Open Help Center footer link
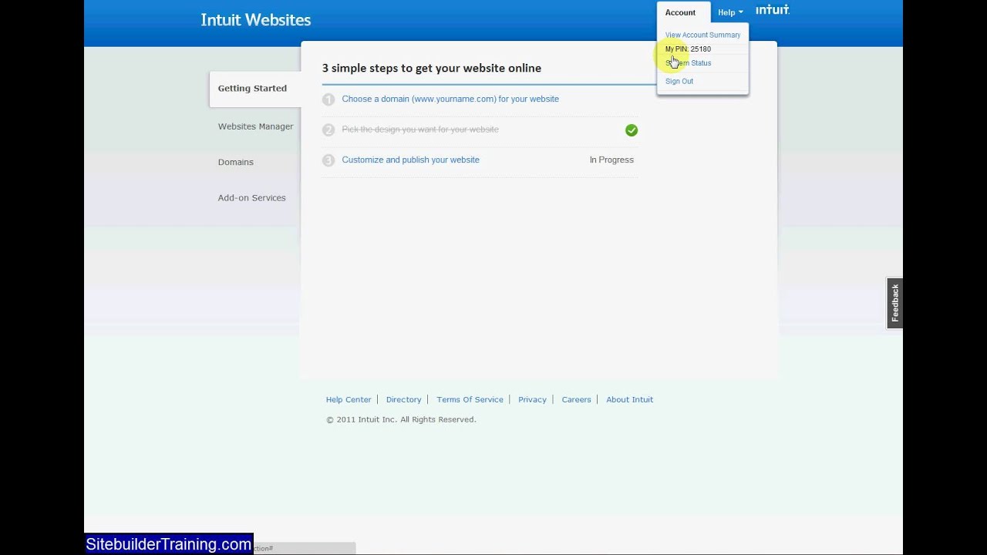This screenshot has width=987, height=555. (x=349, y=399)
